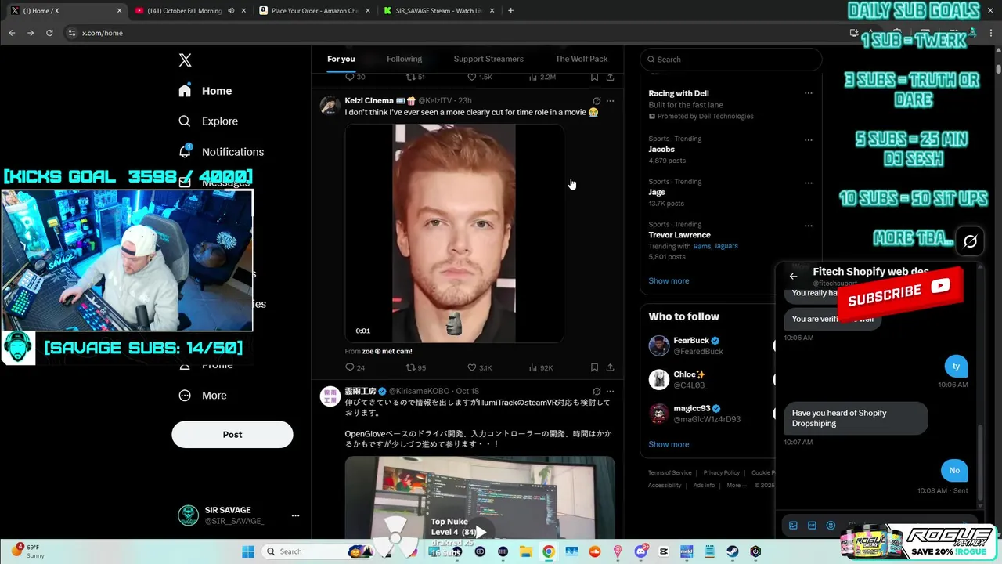
Task: Bookmark the Keizi Cinema post
Action: click(594, 367)
